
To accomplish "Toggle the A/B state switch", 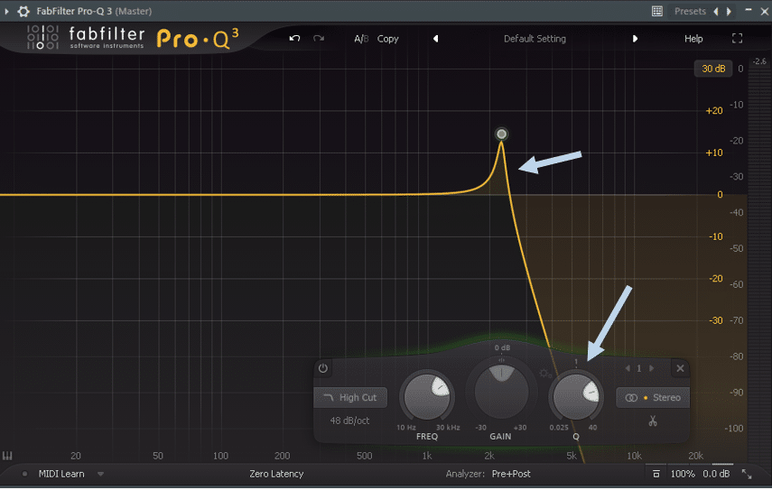I will (361, 39).
